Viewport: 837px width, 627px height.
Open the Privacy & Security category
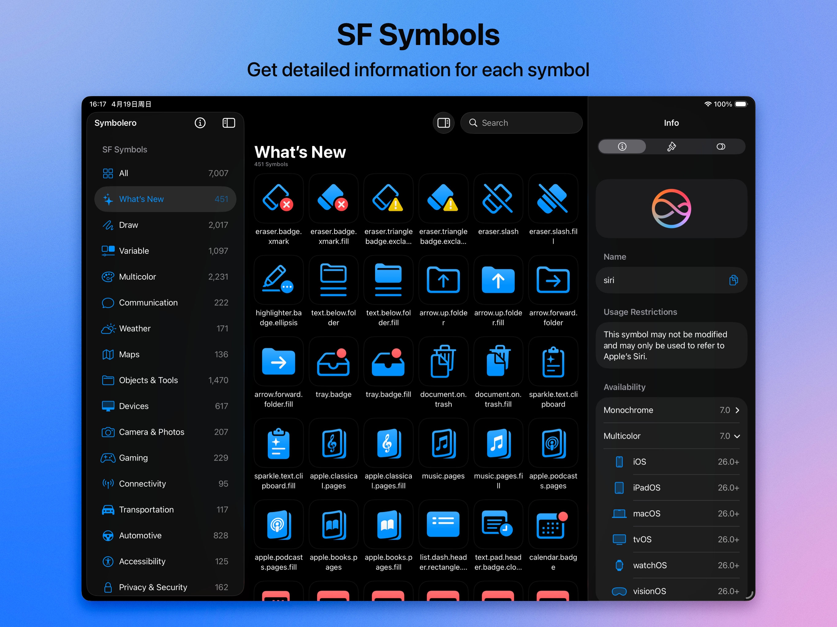pos(165,587)
